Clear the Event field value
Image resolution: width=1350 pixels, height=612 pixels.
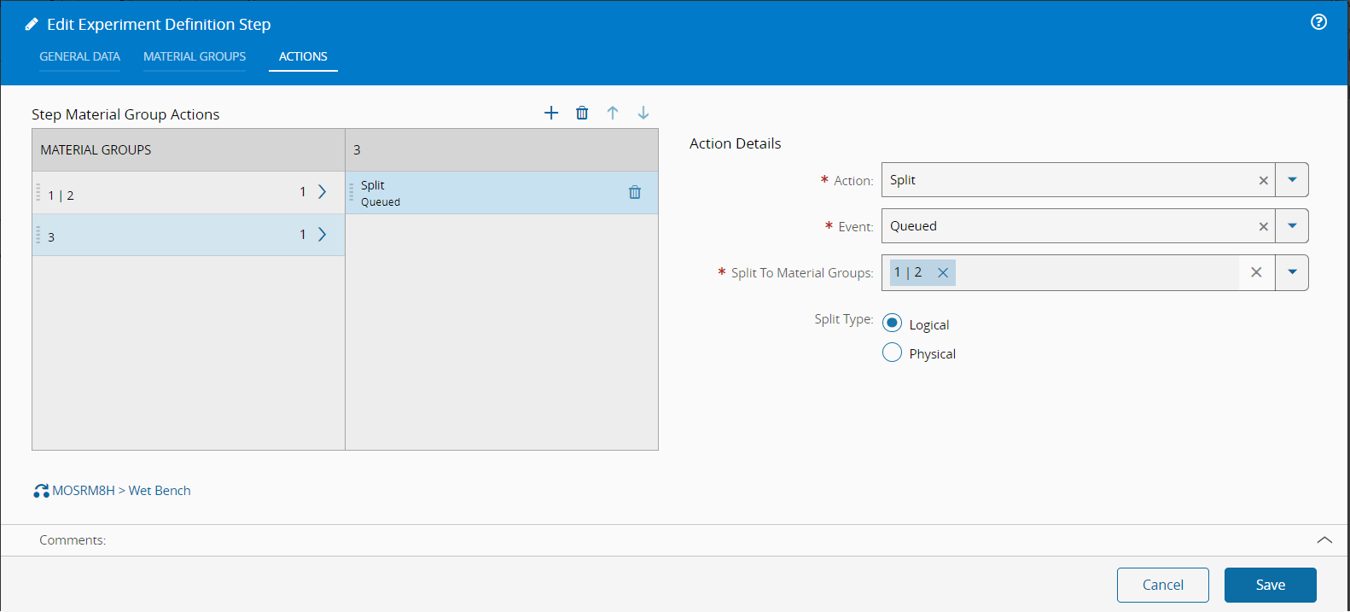(1263, 226)
